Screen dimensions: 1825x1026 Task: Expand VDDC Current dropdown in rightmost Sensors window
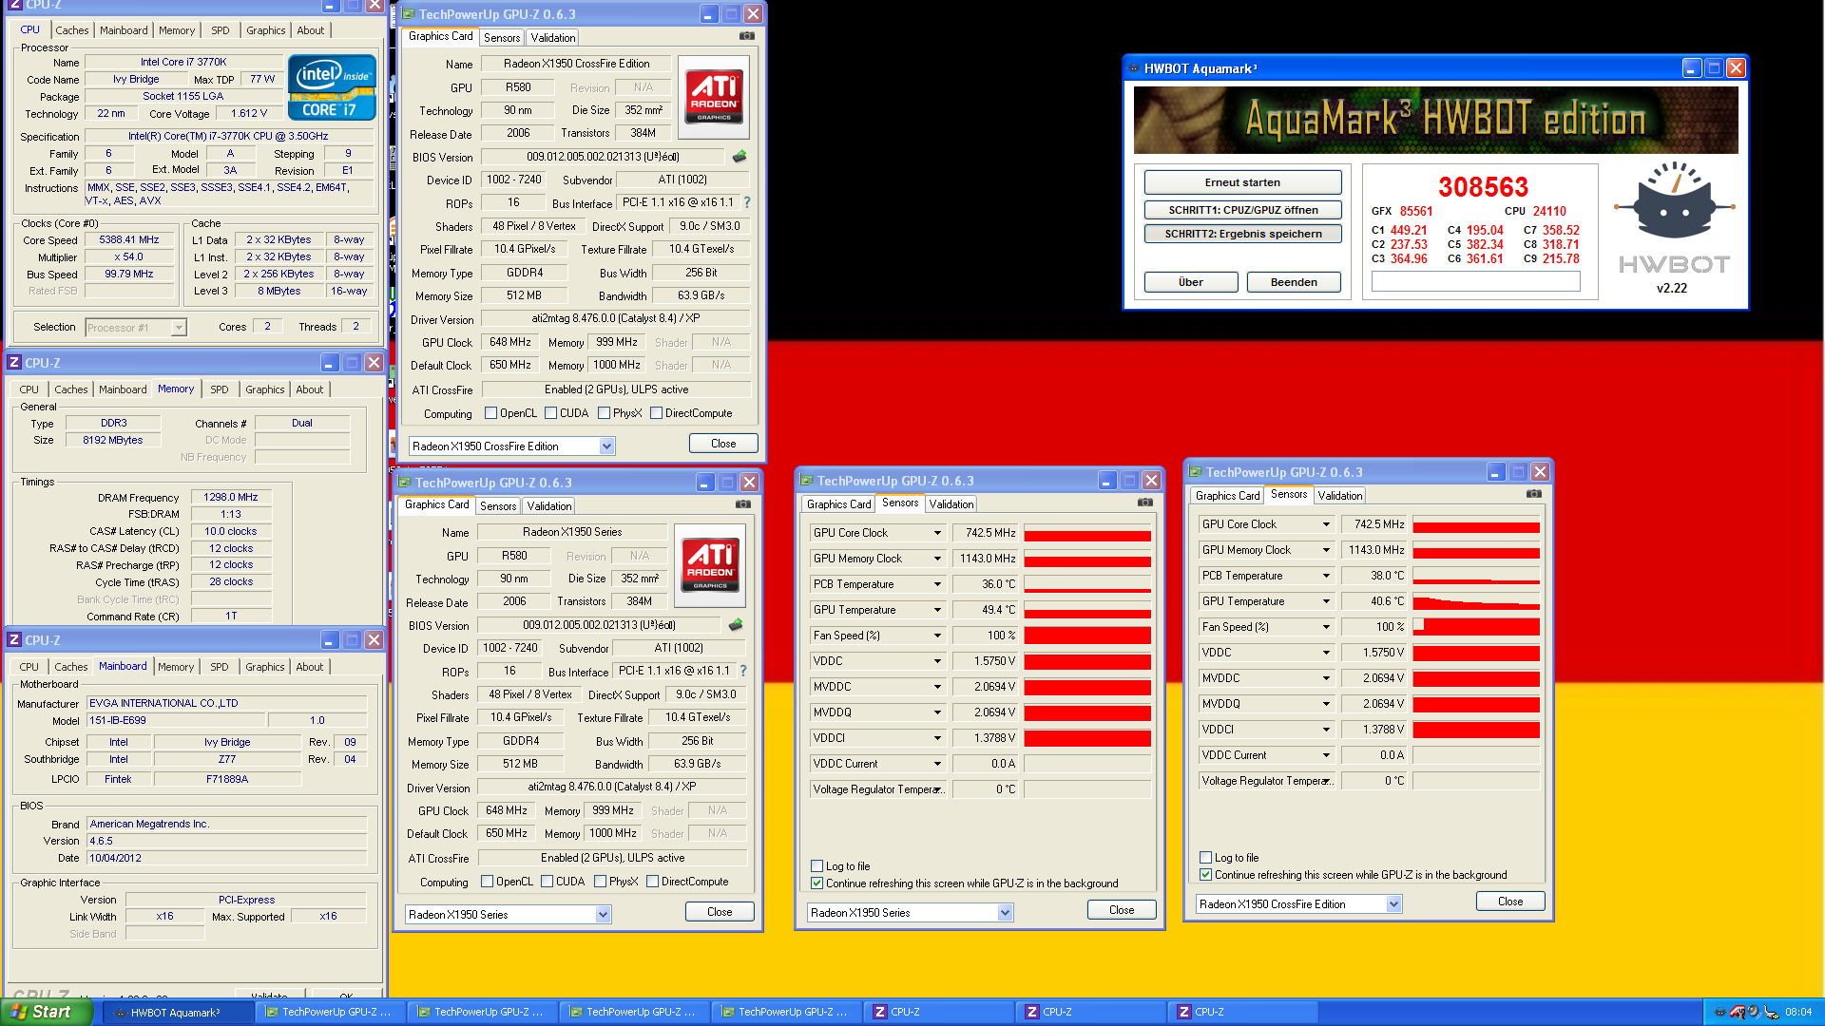1326,755
